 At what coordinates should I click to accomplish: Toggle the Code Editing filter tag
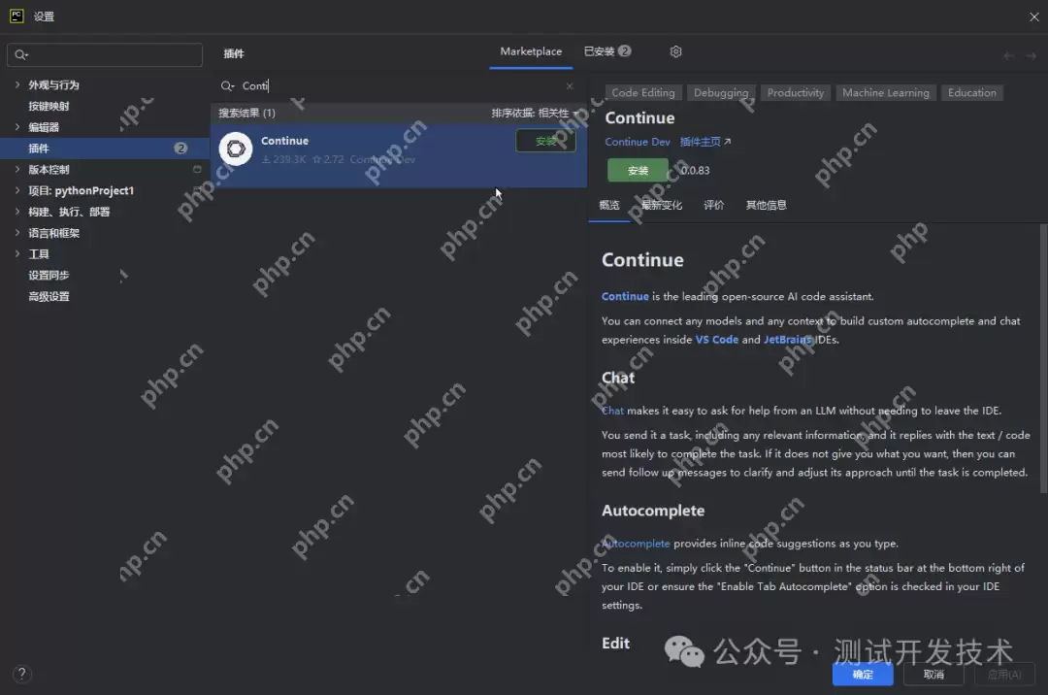(x=642, y=92)
